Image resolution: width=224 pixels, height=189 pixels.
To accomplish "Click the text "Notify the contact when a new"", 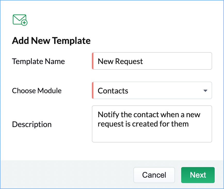I will click(149, 114).
